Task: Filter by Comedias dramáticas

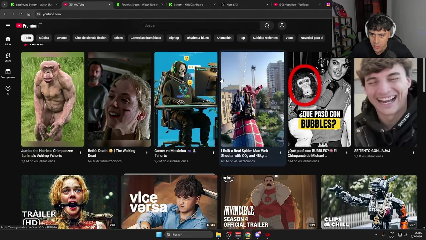Action: point(146,38)
